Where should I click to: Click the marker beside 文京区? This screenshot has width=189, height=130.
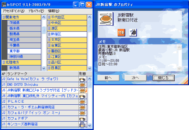(x=49, y=40)
